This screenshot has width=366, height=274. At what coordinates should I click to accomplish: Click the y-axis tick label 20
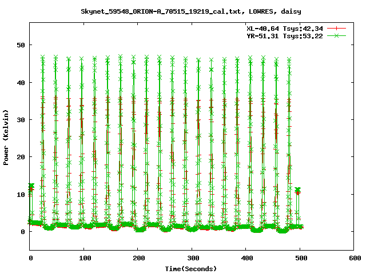[21, 157]
